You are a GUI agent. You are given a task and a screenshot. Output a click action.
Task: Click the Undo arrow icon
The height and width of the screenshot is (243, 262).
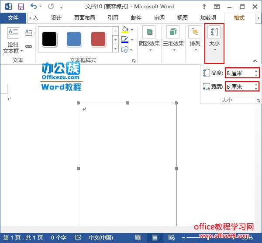pos(34,7)
